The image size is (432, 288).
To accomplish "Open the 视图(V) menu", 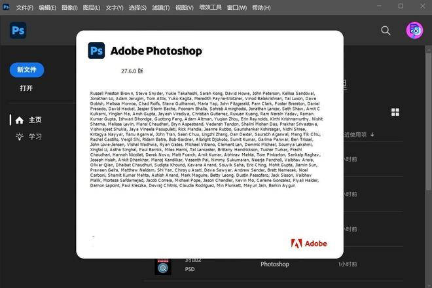I will coord(185,8).
